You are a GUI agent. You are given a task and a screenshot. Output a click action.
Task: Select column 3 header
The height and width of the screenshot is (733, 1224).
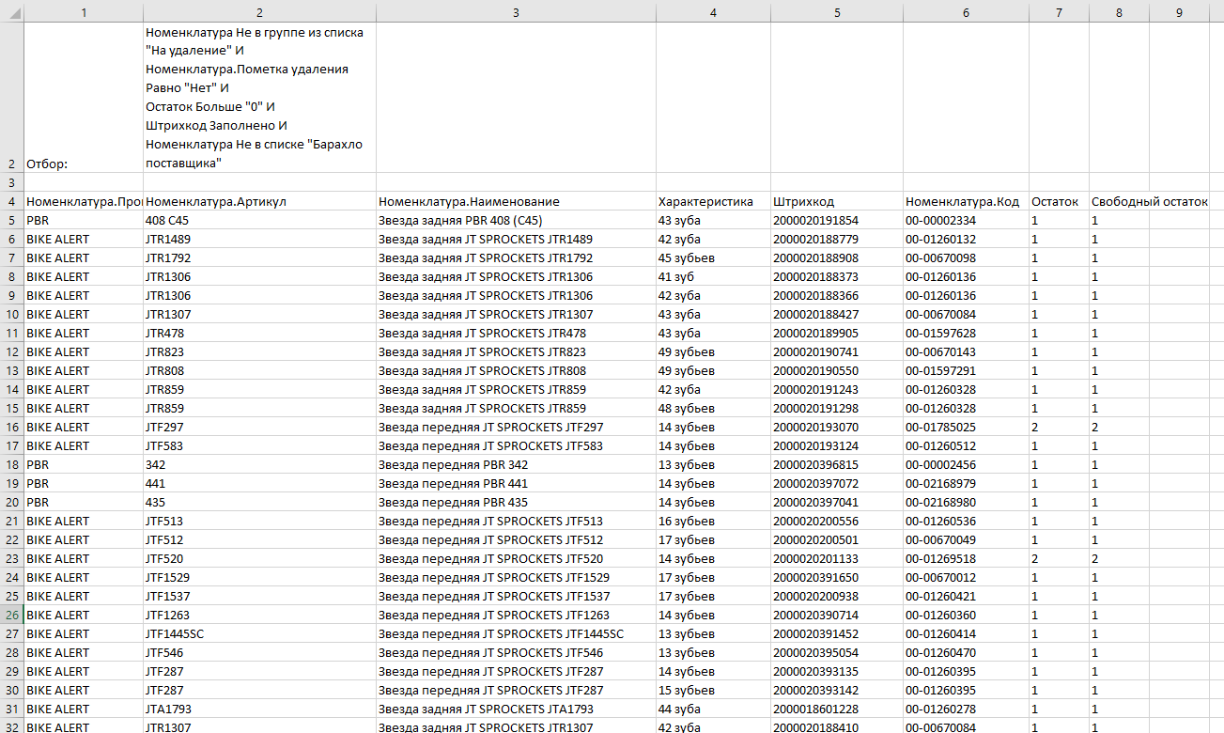(x=516, y=12)
